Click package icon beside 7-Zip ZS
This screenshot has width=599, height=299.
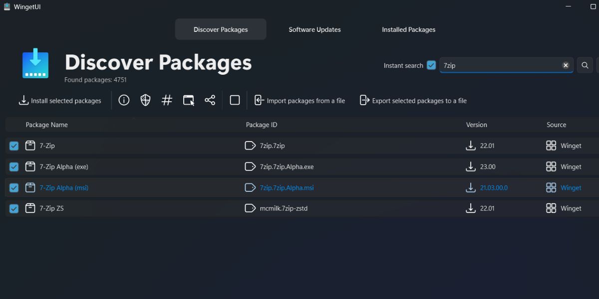click(x=30, y=208)
